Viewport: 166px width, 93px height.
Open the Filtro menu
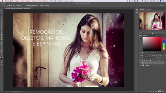51,1
